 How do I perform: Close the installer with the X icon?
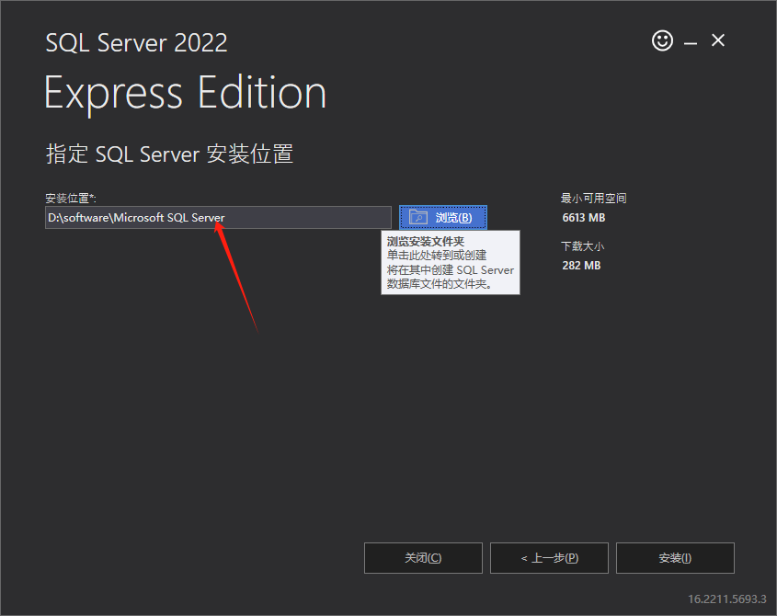[x=717, y=40]
